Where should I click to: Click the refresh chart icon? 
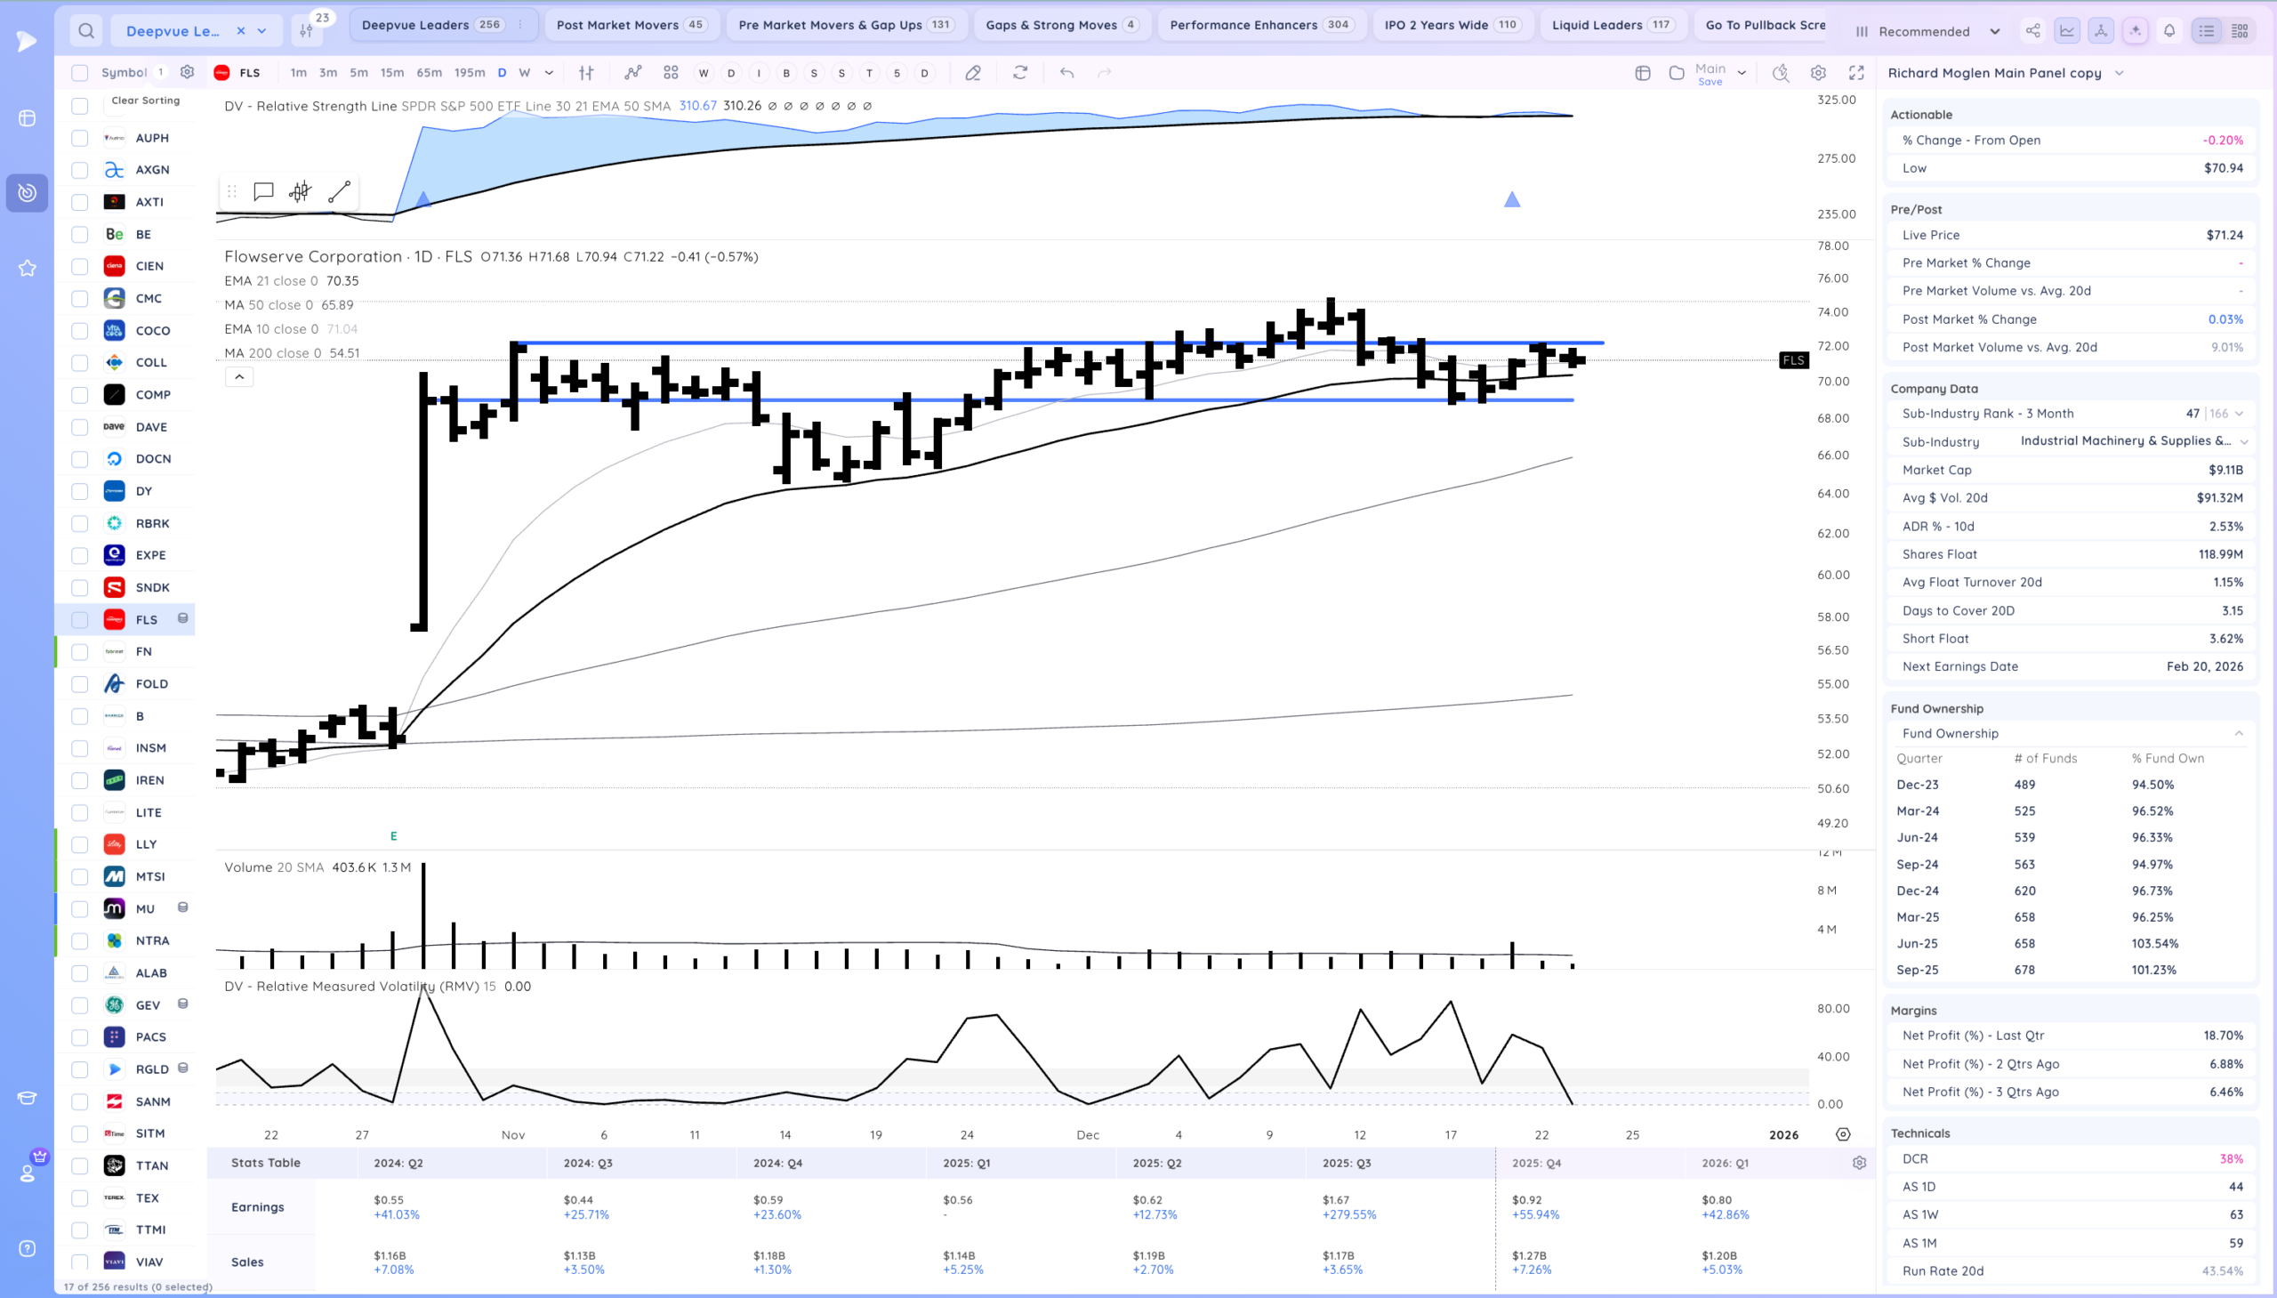pos(1020,73)
